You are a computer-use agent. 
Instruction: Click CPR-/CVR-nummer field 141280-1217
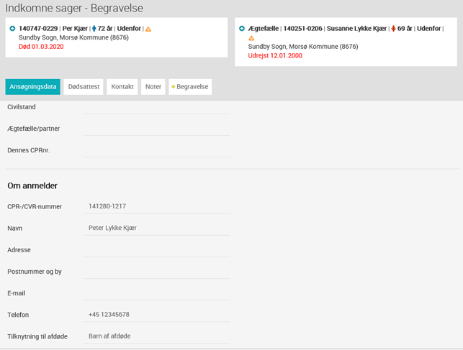pos(156,206)
